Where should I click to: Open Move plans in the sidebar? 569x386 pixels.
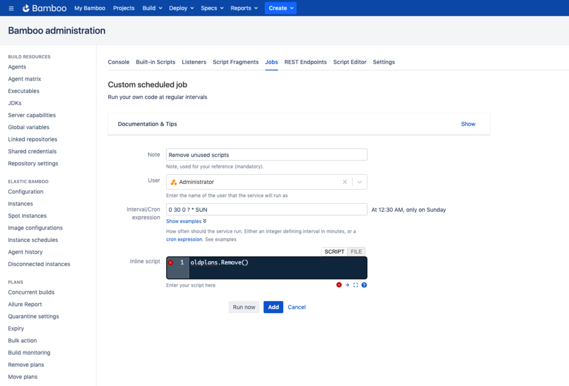pyautogui.click(x=23, y=377)
